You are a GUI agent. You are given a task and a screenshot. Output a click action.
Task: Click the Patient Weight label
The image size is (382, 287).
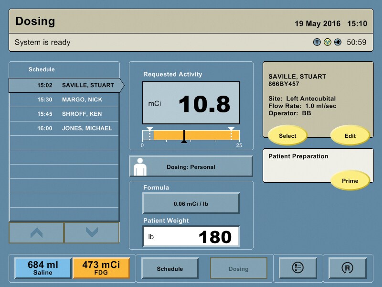click(166, 221)
